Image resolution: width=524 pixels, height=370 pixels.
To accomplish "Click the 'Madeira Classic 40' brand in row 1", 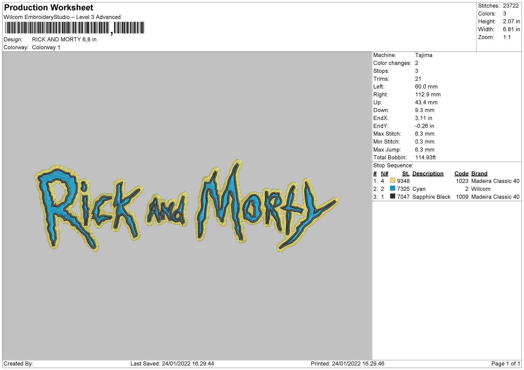I will 495,181.
